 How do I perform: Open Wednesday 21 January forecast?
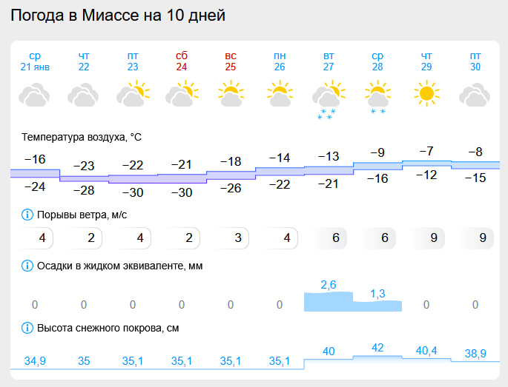(x=34, y=61)
